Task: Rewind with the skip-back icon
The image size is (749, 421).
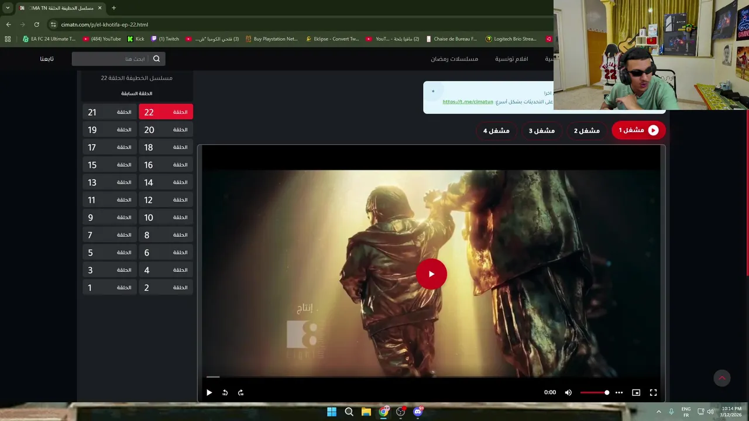Action: pos(225,392)
